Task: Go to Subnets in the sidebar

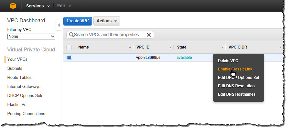Action: [15, 68]
